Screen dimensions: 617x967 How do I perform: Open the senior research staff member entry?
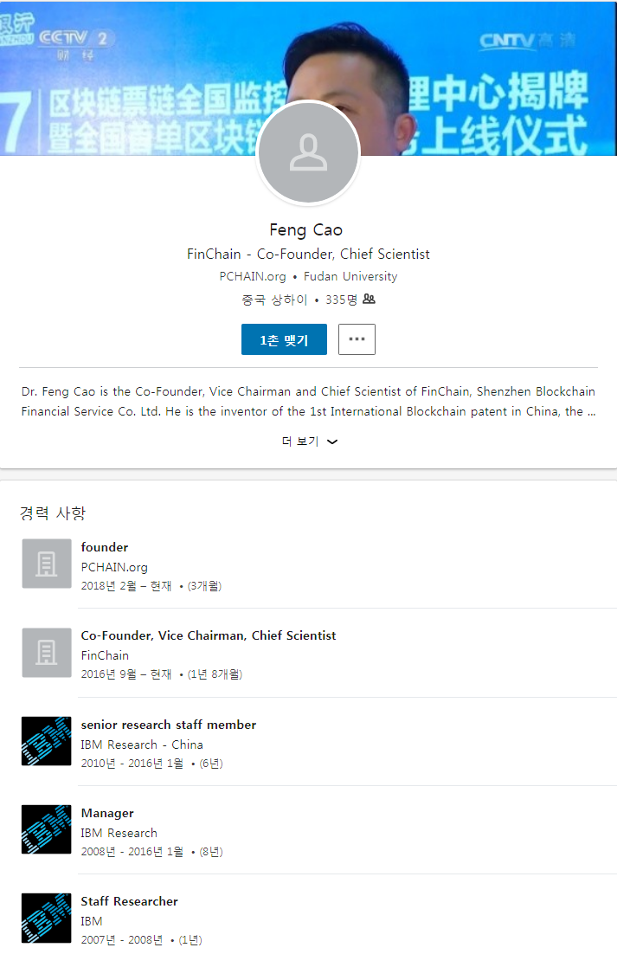(x=169, y=725)
